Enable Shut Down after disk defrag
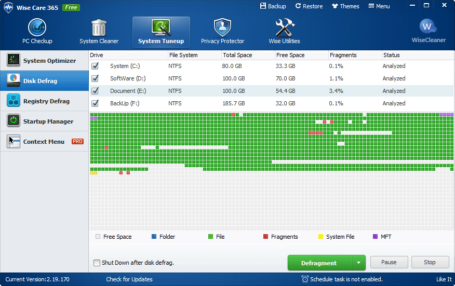The image size is (455, 286). [x=97, y=263]
